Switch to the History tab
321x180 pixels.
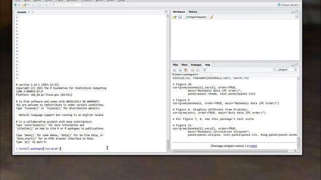193,12
